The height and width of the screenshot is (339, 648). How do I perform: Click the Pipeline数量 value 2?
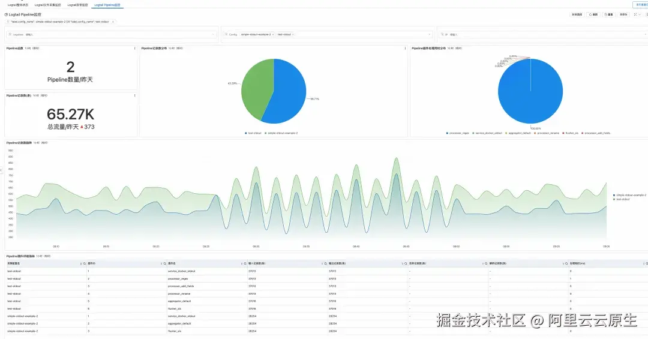(x=71, y=67)
